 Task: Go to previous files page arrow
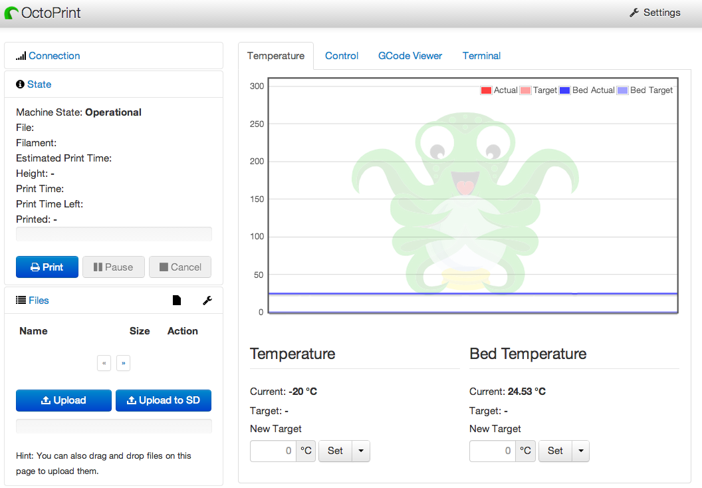point(104,363)
